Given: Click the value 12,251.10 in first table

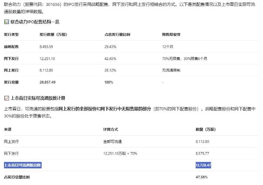Looking at the screenshot, I should pyautogui.click(x=47, y=59).
